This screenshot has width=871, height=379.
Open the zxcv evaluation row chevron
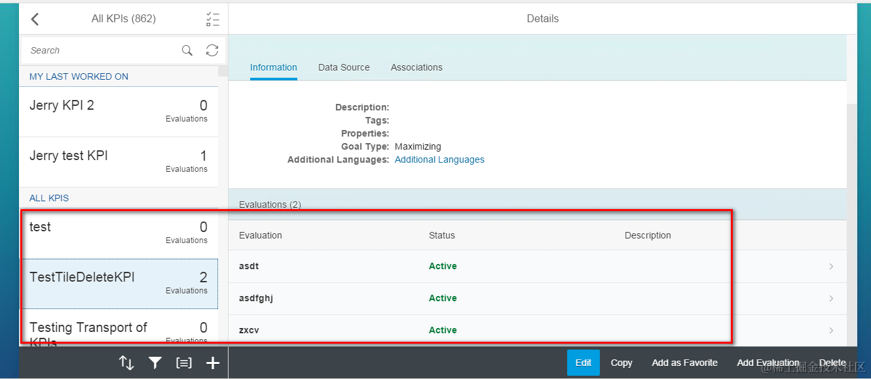pyautogui.click(x=831, y=331)
